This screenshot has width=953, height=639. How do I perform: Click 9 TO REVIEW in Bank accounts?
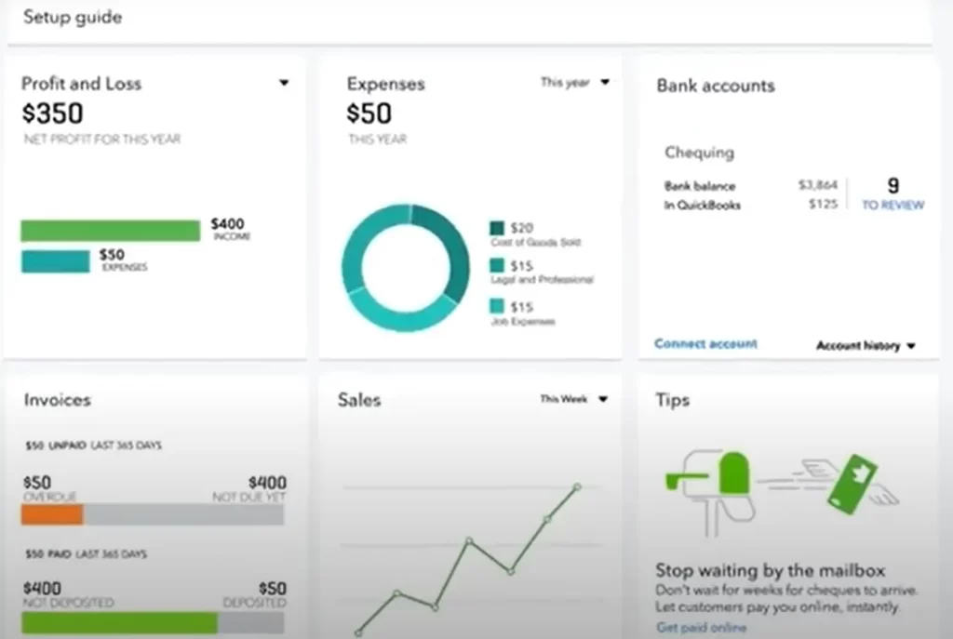tap(891, 193)
